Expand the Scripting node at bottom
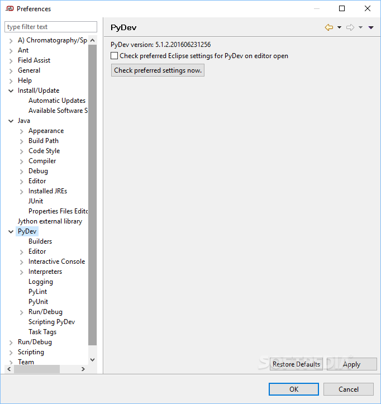The height and width of the screenshot is (404, 381). point(11,353)
